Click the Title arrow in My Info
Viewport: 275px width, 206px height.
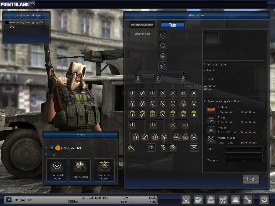[46, 154]
